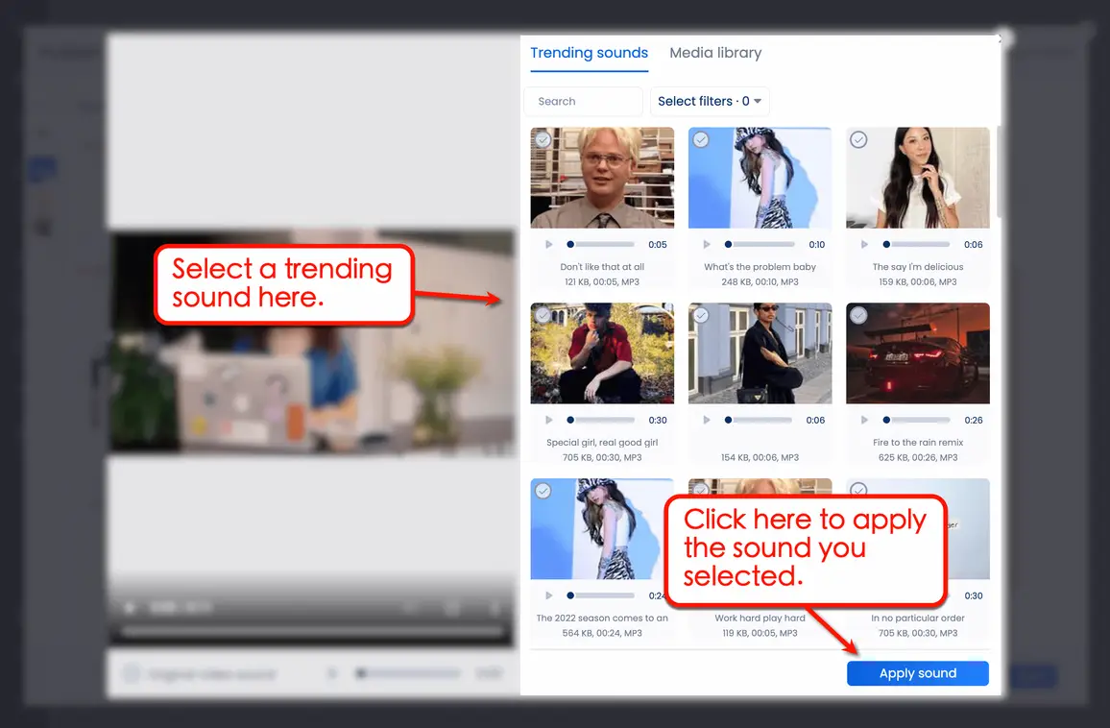Toggle selection on 'What's the problem baby' tile
1110x728 pixels.
[700, 139]
